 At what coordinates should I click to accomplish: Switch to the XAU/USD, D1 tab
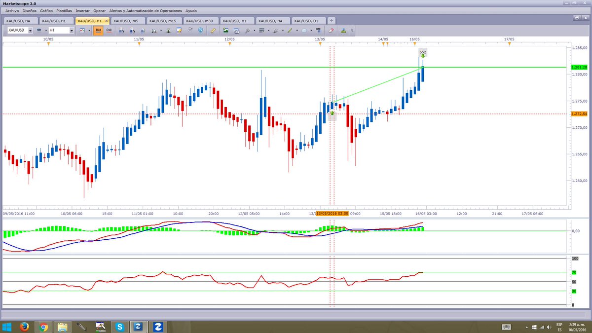(310, 21)
